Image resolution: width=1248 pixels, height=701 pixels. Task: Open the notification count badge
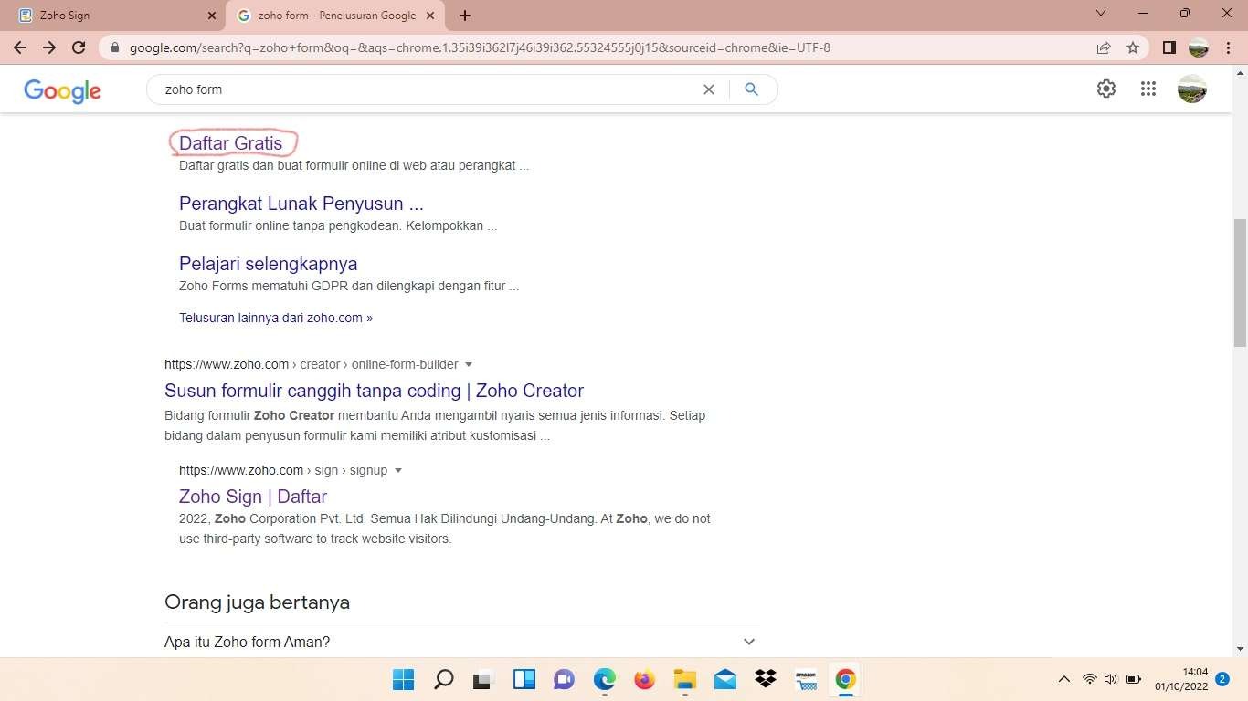[x=1222, y=679]
